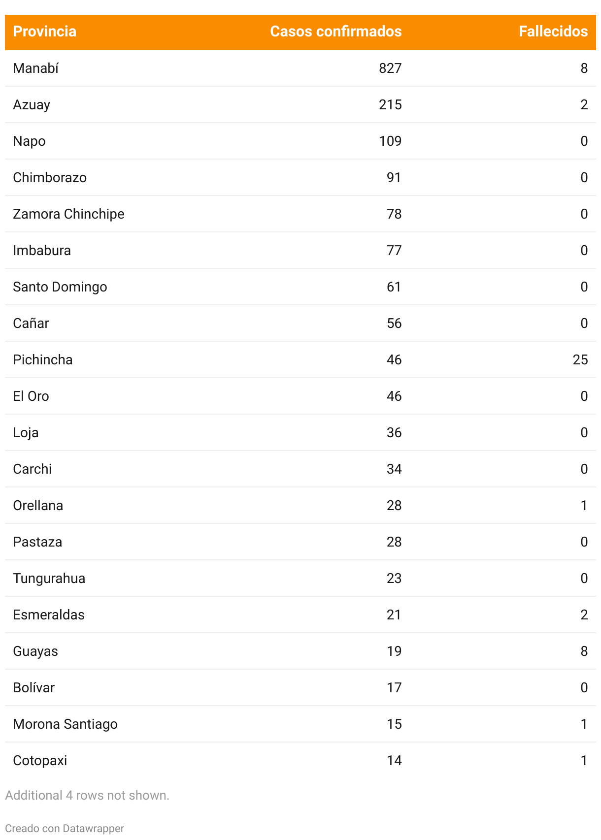This screenshot has height=840, width=601.
Task: Select the El Oro row label
Action: pos(31,396)
